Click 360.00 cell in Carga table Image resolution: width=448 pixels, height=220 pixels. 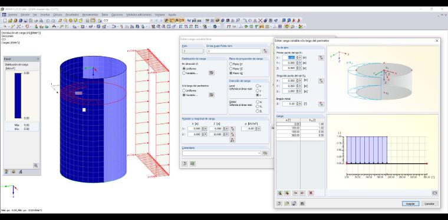point(288,135)
